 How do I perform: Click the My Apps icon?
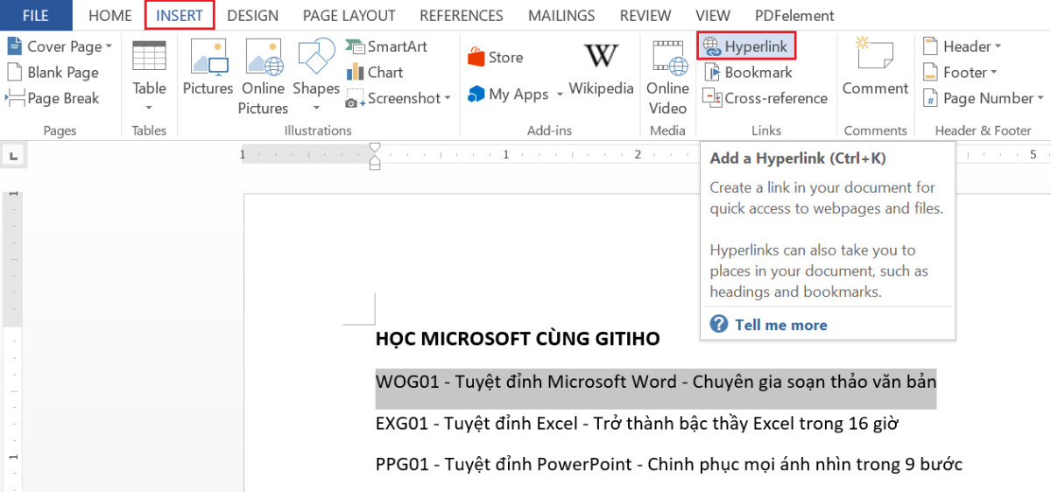476,94
